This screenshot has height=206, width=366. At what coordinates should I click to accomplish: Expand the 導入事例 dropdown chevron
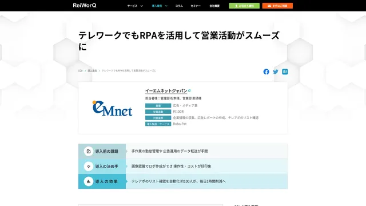point(166,6)
